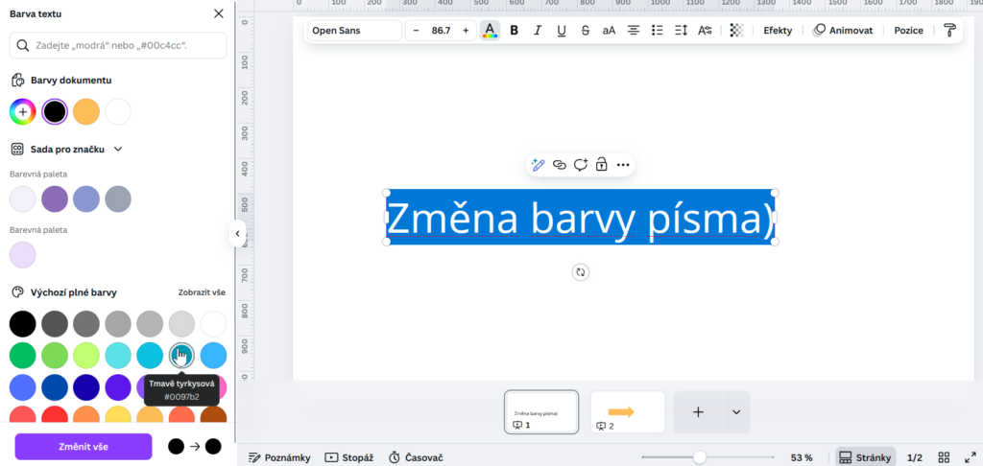Image resolution: width=983 pixels, height=466 pixels.
Task: Select the Tmavě tyrkysová color swatch
Action: coord(180,355)
